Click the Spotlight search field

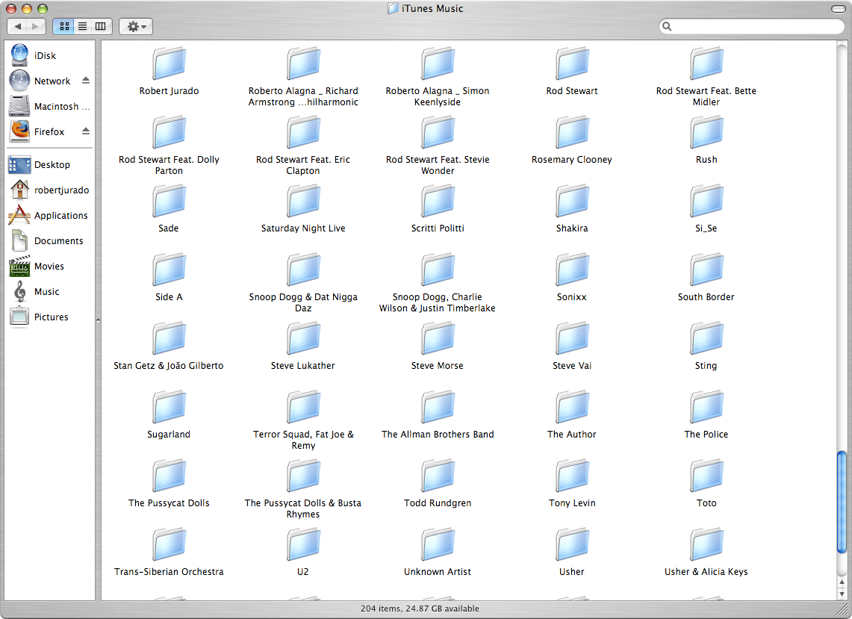click(751, 26)
